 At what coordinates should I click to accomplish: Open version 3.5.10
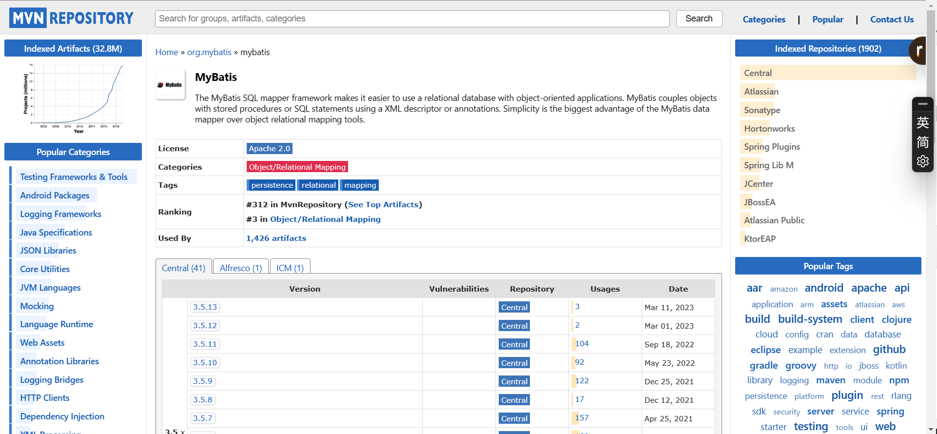point(205,363)
